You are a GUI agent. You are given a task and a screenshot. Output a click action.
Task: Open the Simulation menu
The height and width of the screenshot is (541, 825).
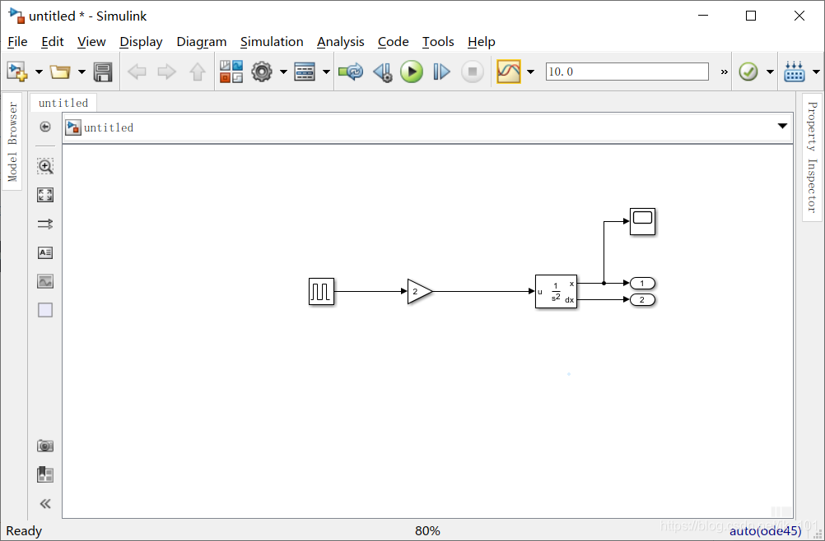click(x=272, y=41)
